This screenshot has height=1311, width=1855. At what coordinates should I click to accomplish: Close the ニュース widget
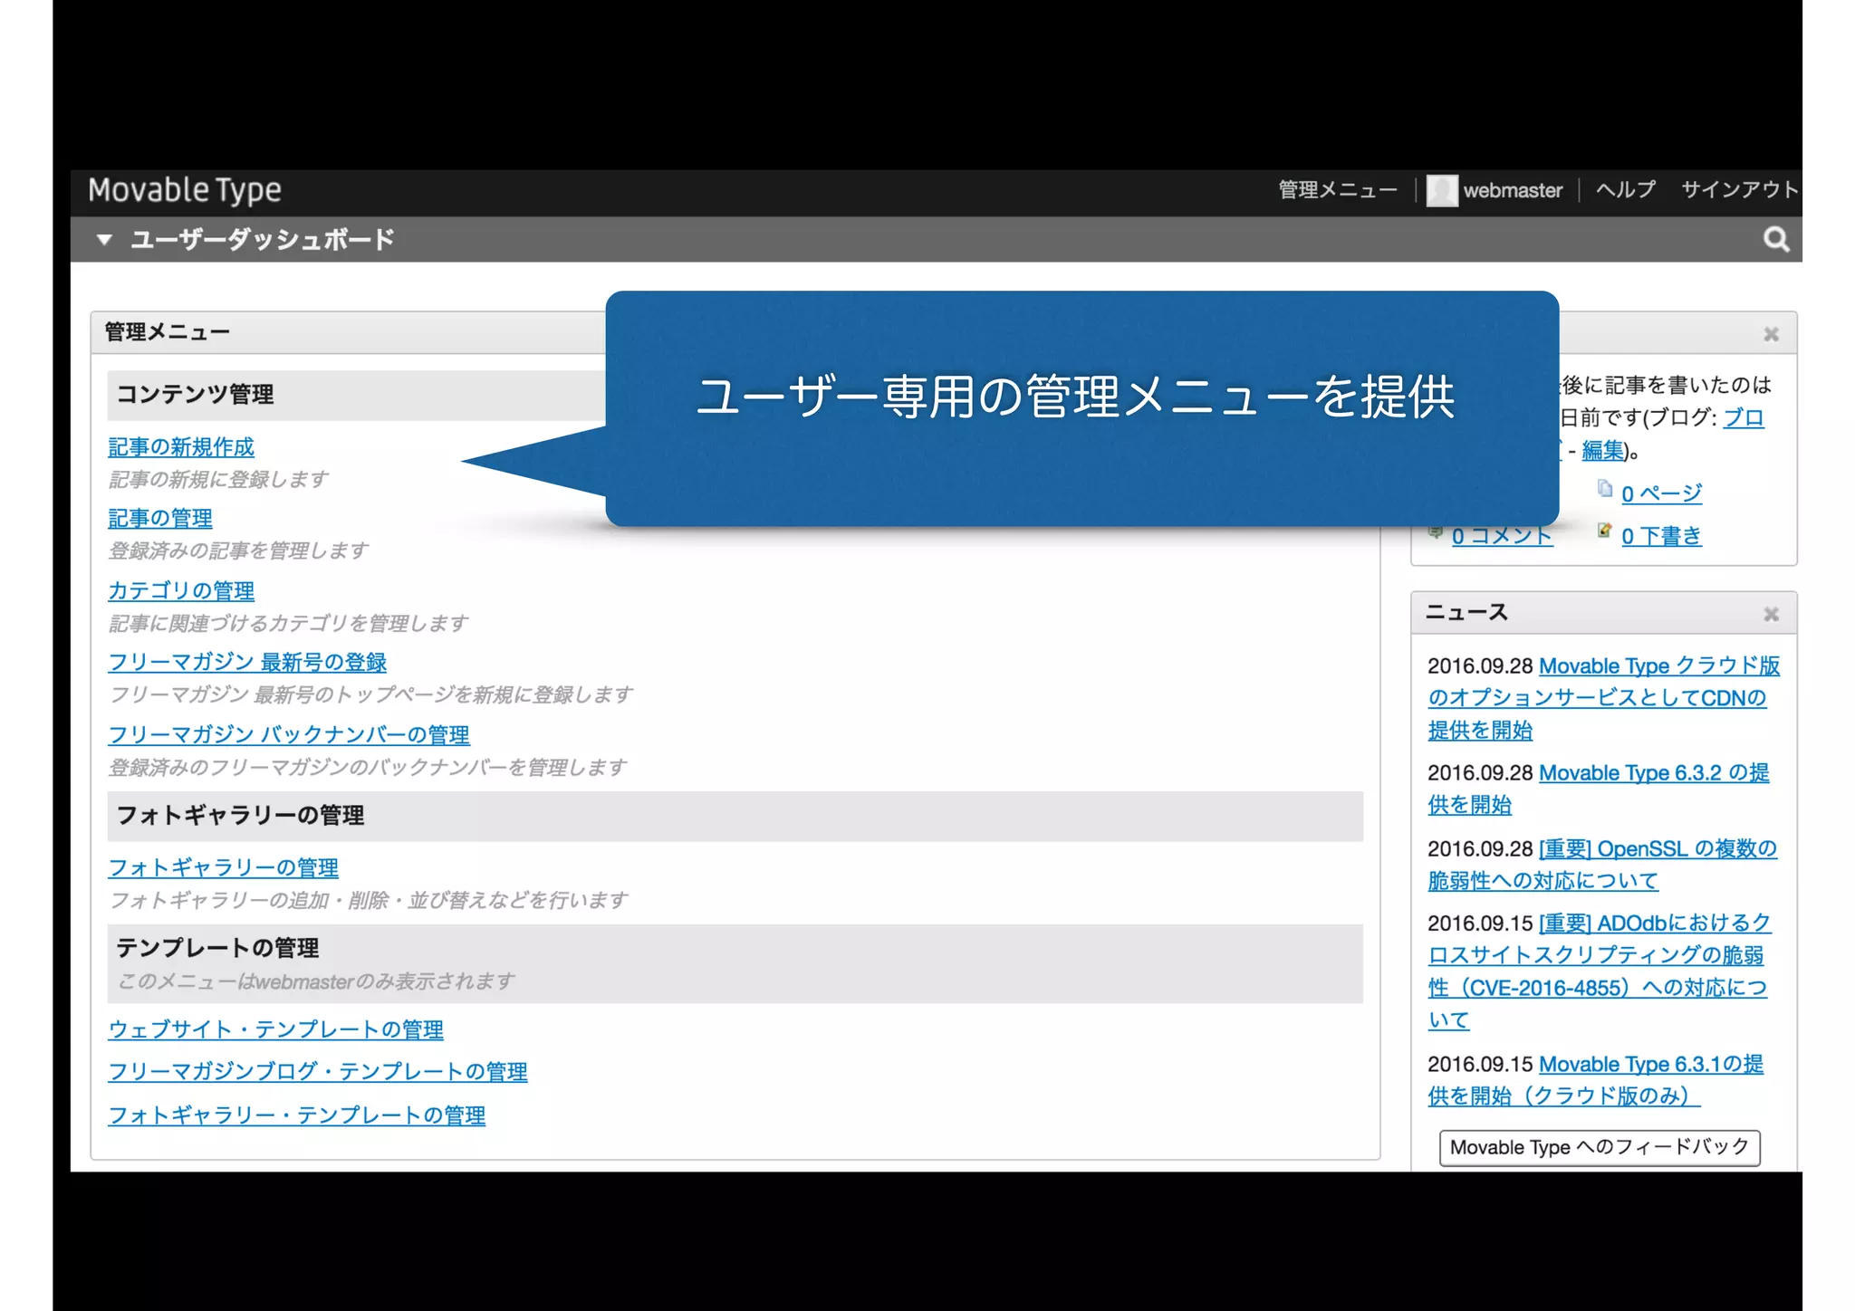(1772, 615)
